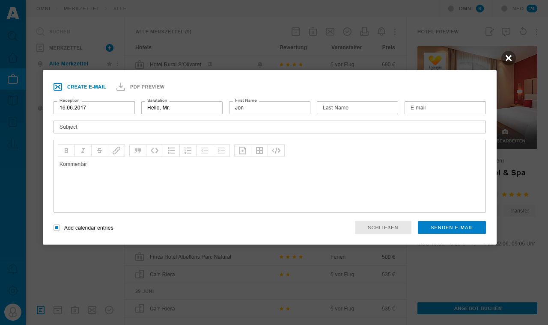
Task: Insert a blockquote with the quote icon
Action: pos(138,151)
